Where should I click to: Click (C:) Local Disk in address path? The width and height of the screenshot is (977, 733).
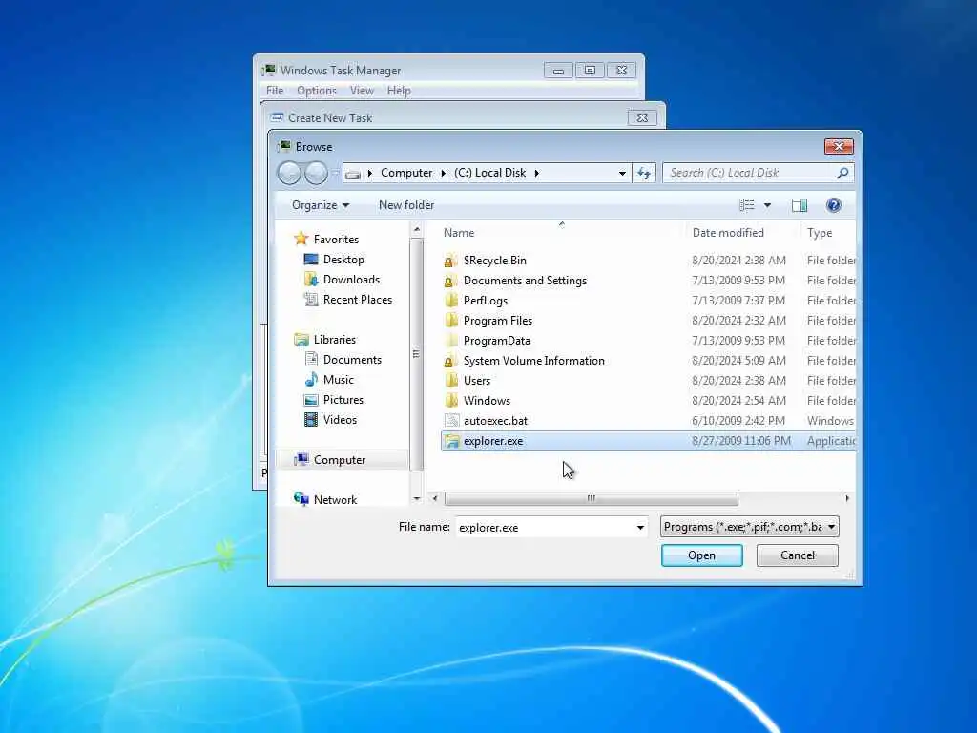489,173
